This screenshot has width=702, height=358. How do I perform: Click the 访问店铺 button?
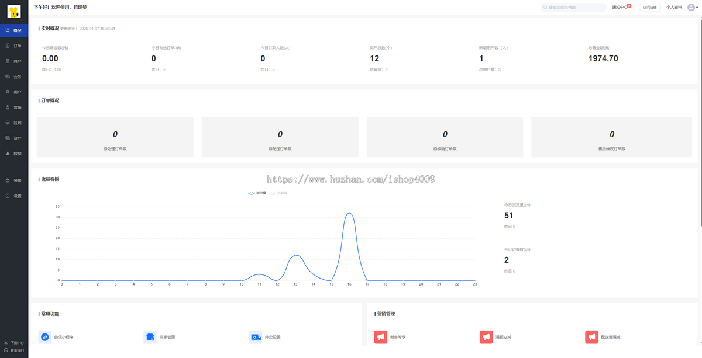[650, 8]
